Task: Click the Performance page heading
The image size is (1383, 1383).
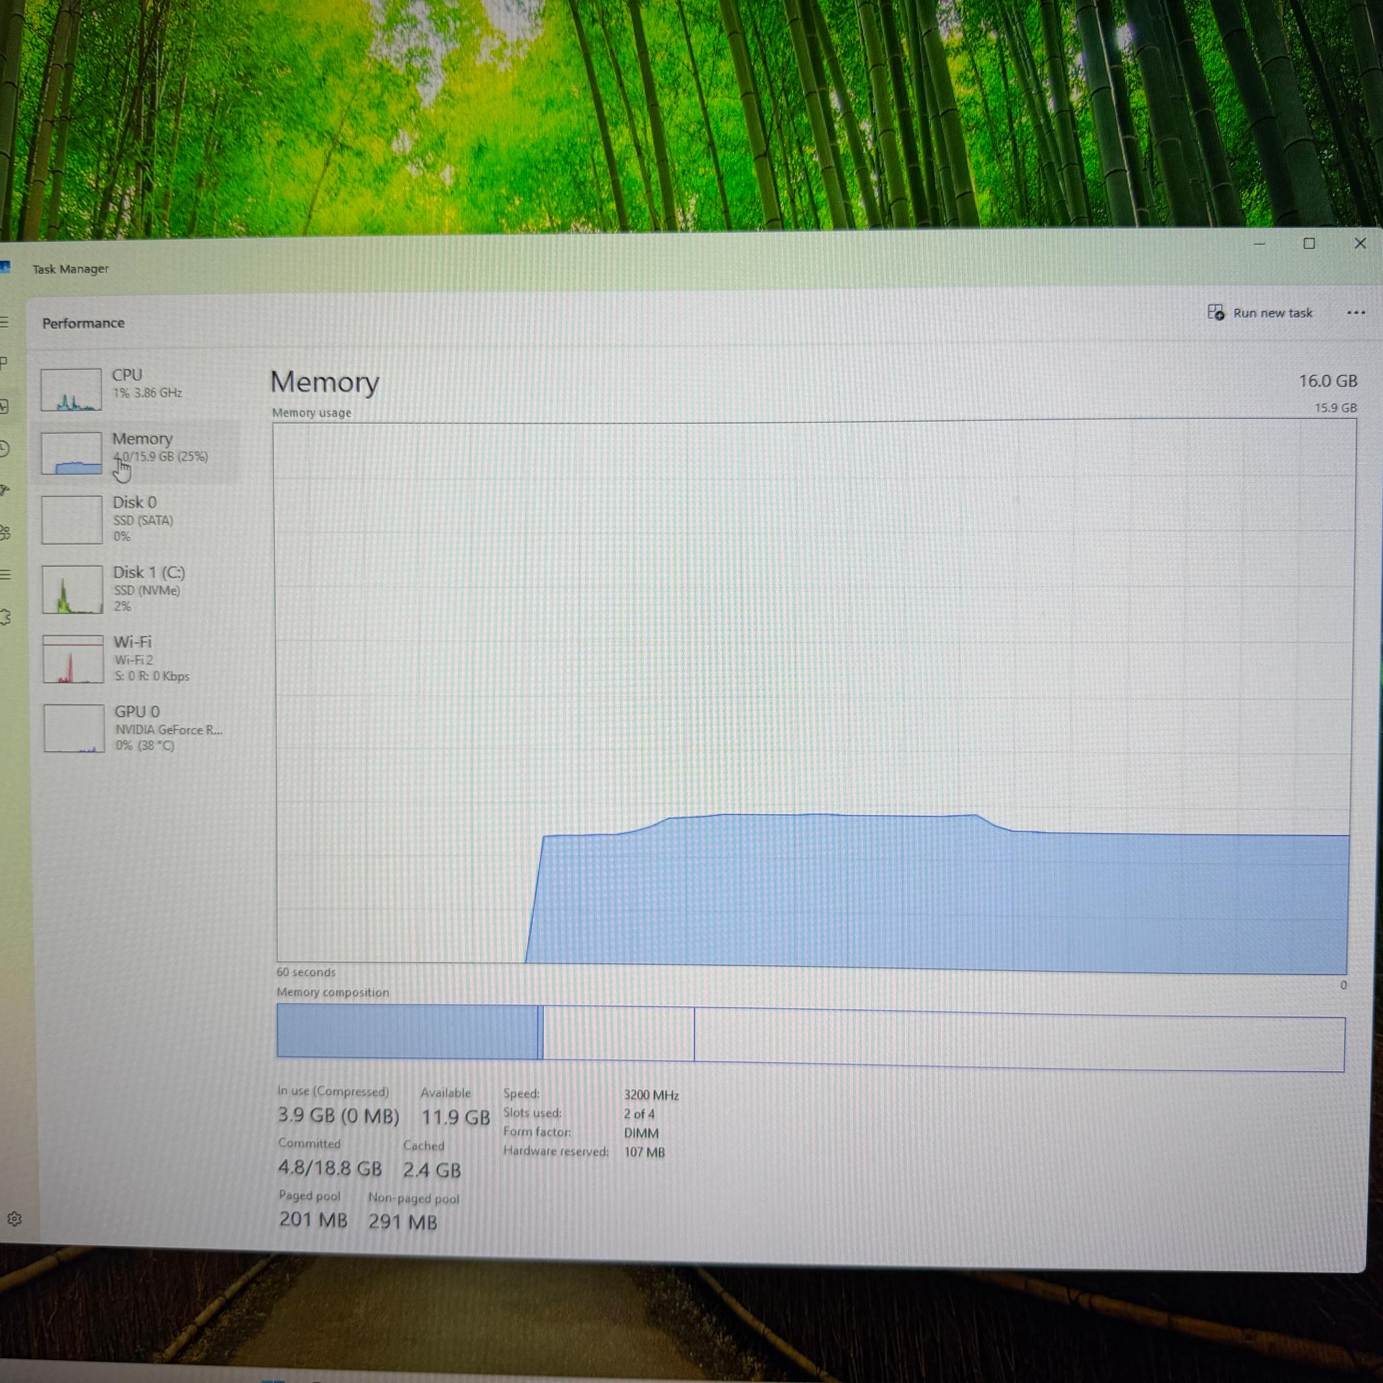Action: pos(83,323)
